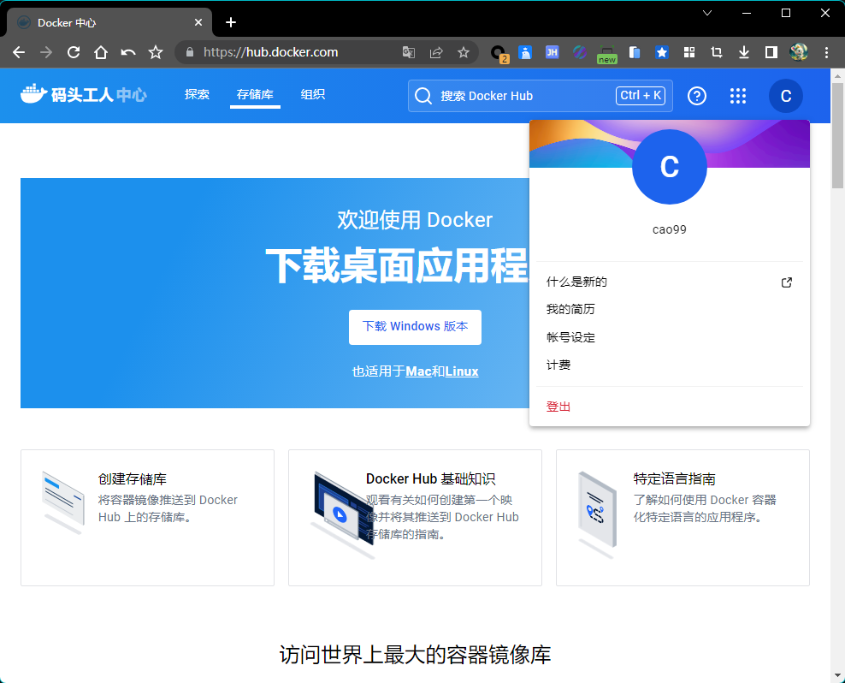This screenshot has width=845, height=683.
Task: Open browser downloads icon
Action: coord(744,52)
